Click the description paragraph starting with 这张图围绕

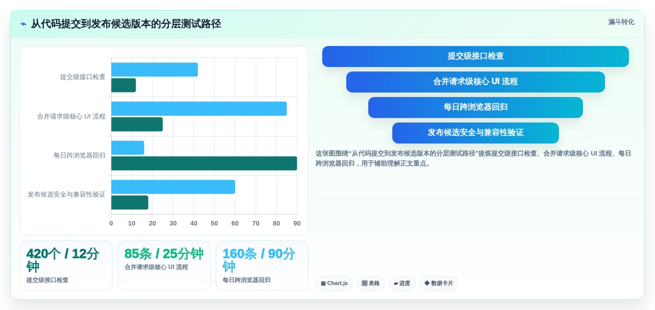pyautogui.click(x=473, y=158)
